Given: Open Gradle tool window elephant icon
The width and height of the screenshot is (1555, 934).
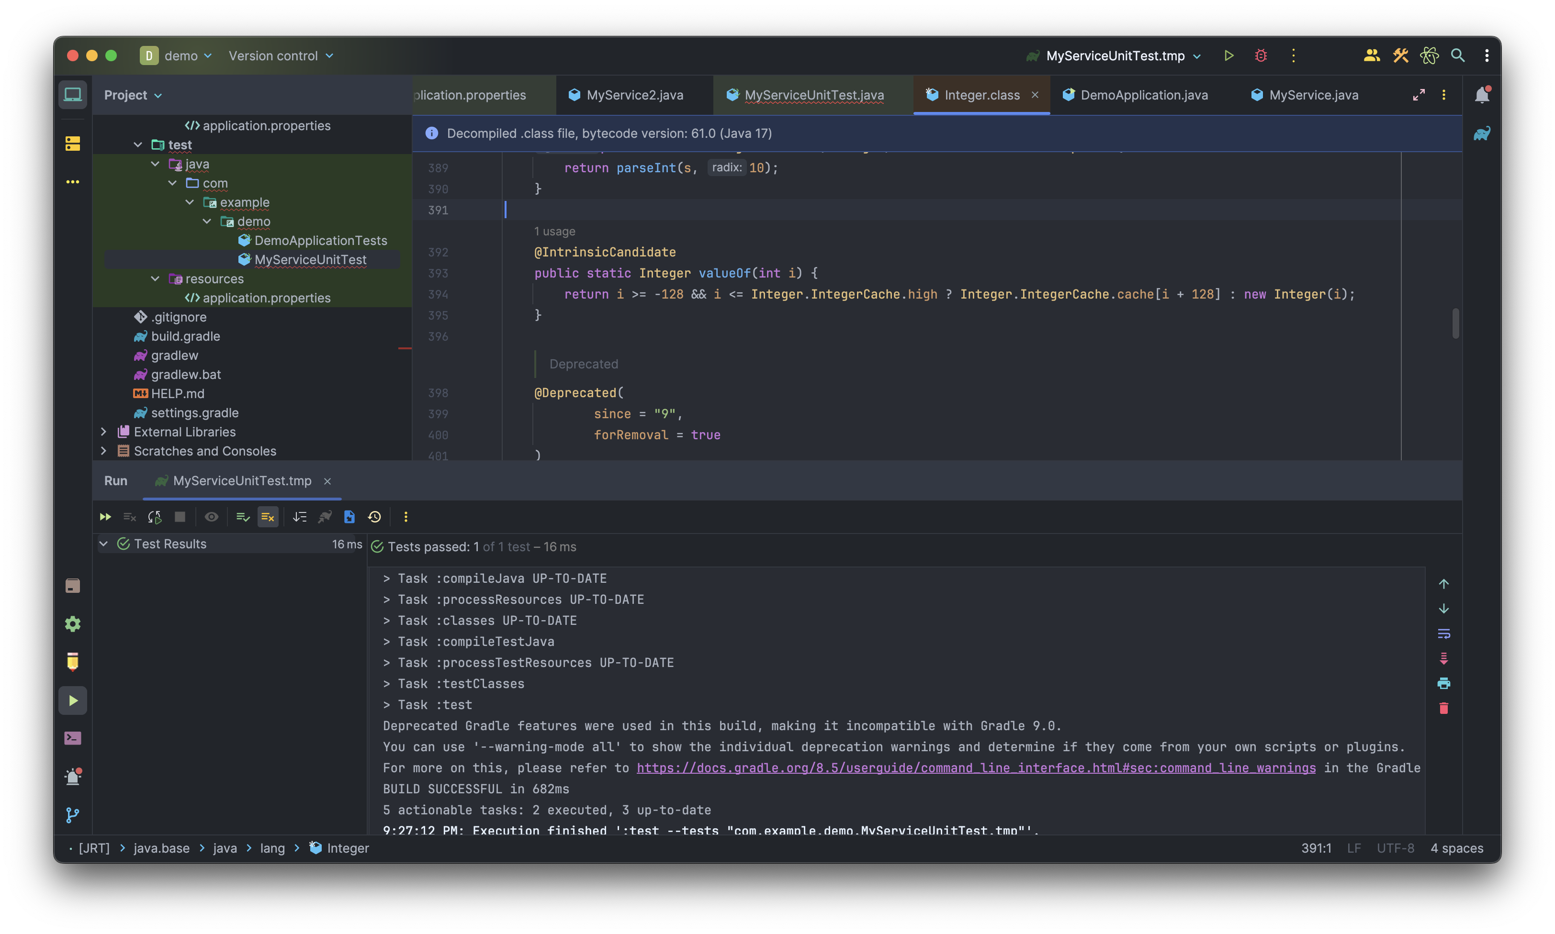Looking at the screenshot, I should point(1481,133).
